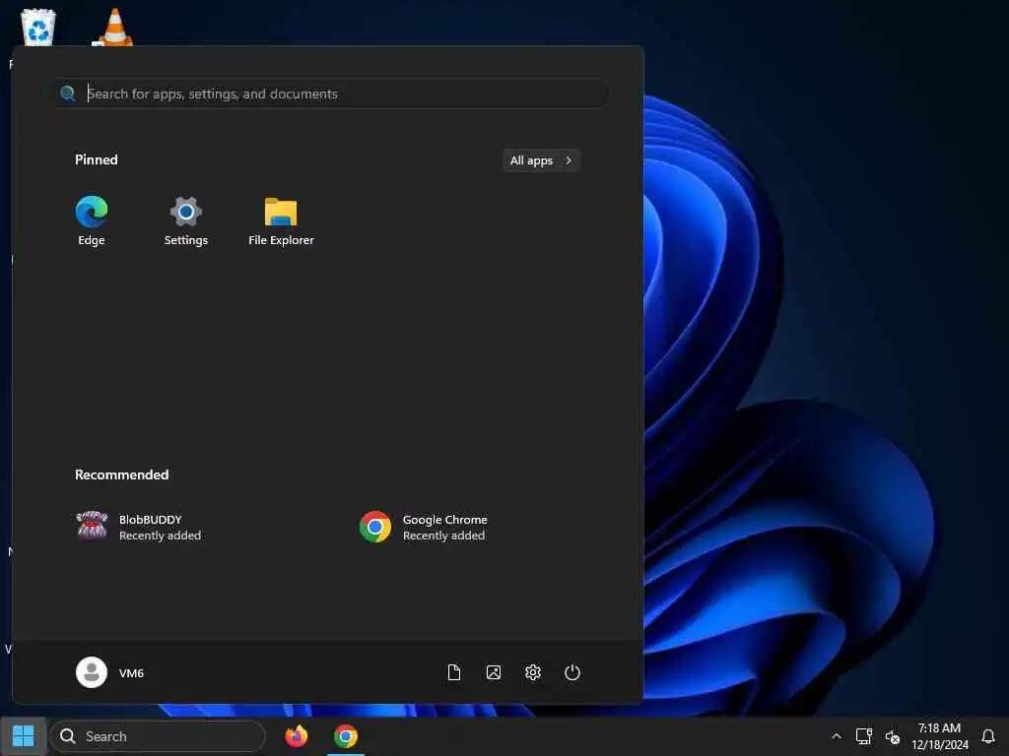
Task: Open recommended Google Chrome entry
Action: (423, 528)
